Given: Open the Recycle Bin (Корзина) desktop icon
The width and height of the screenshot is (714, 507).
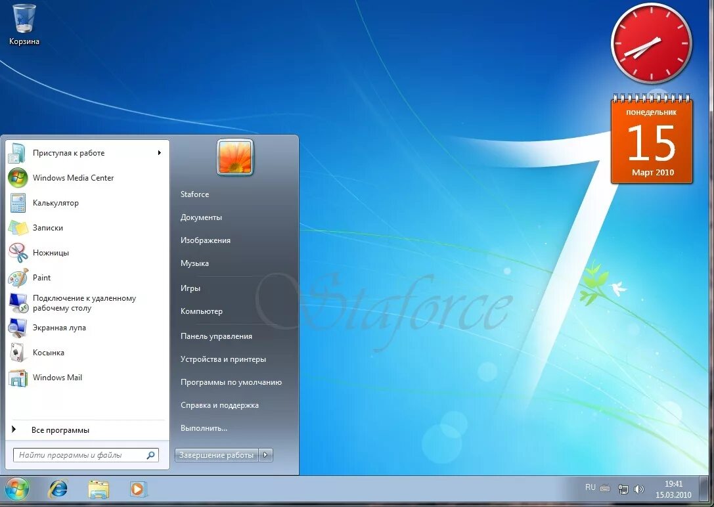Looking at the screenshot, I should [x=24, y=24].
